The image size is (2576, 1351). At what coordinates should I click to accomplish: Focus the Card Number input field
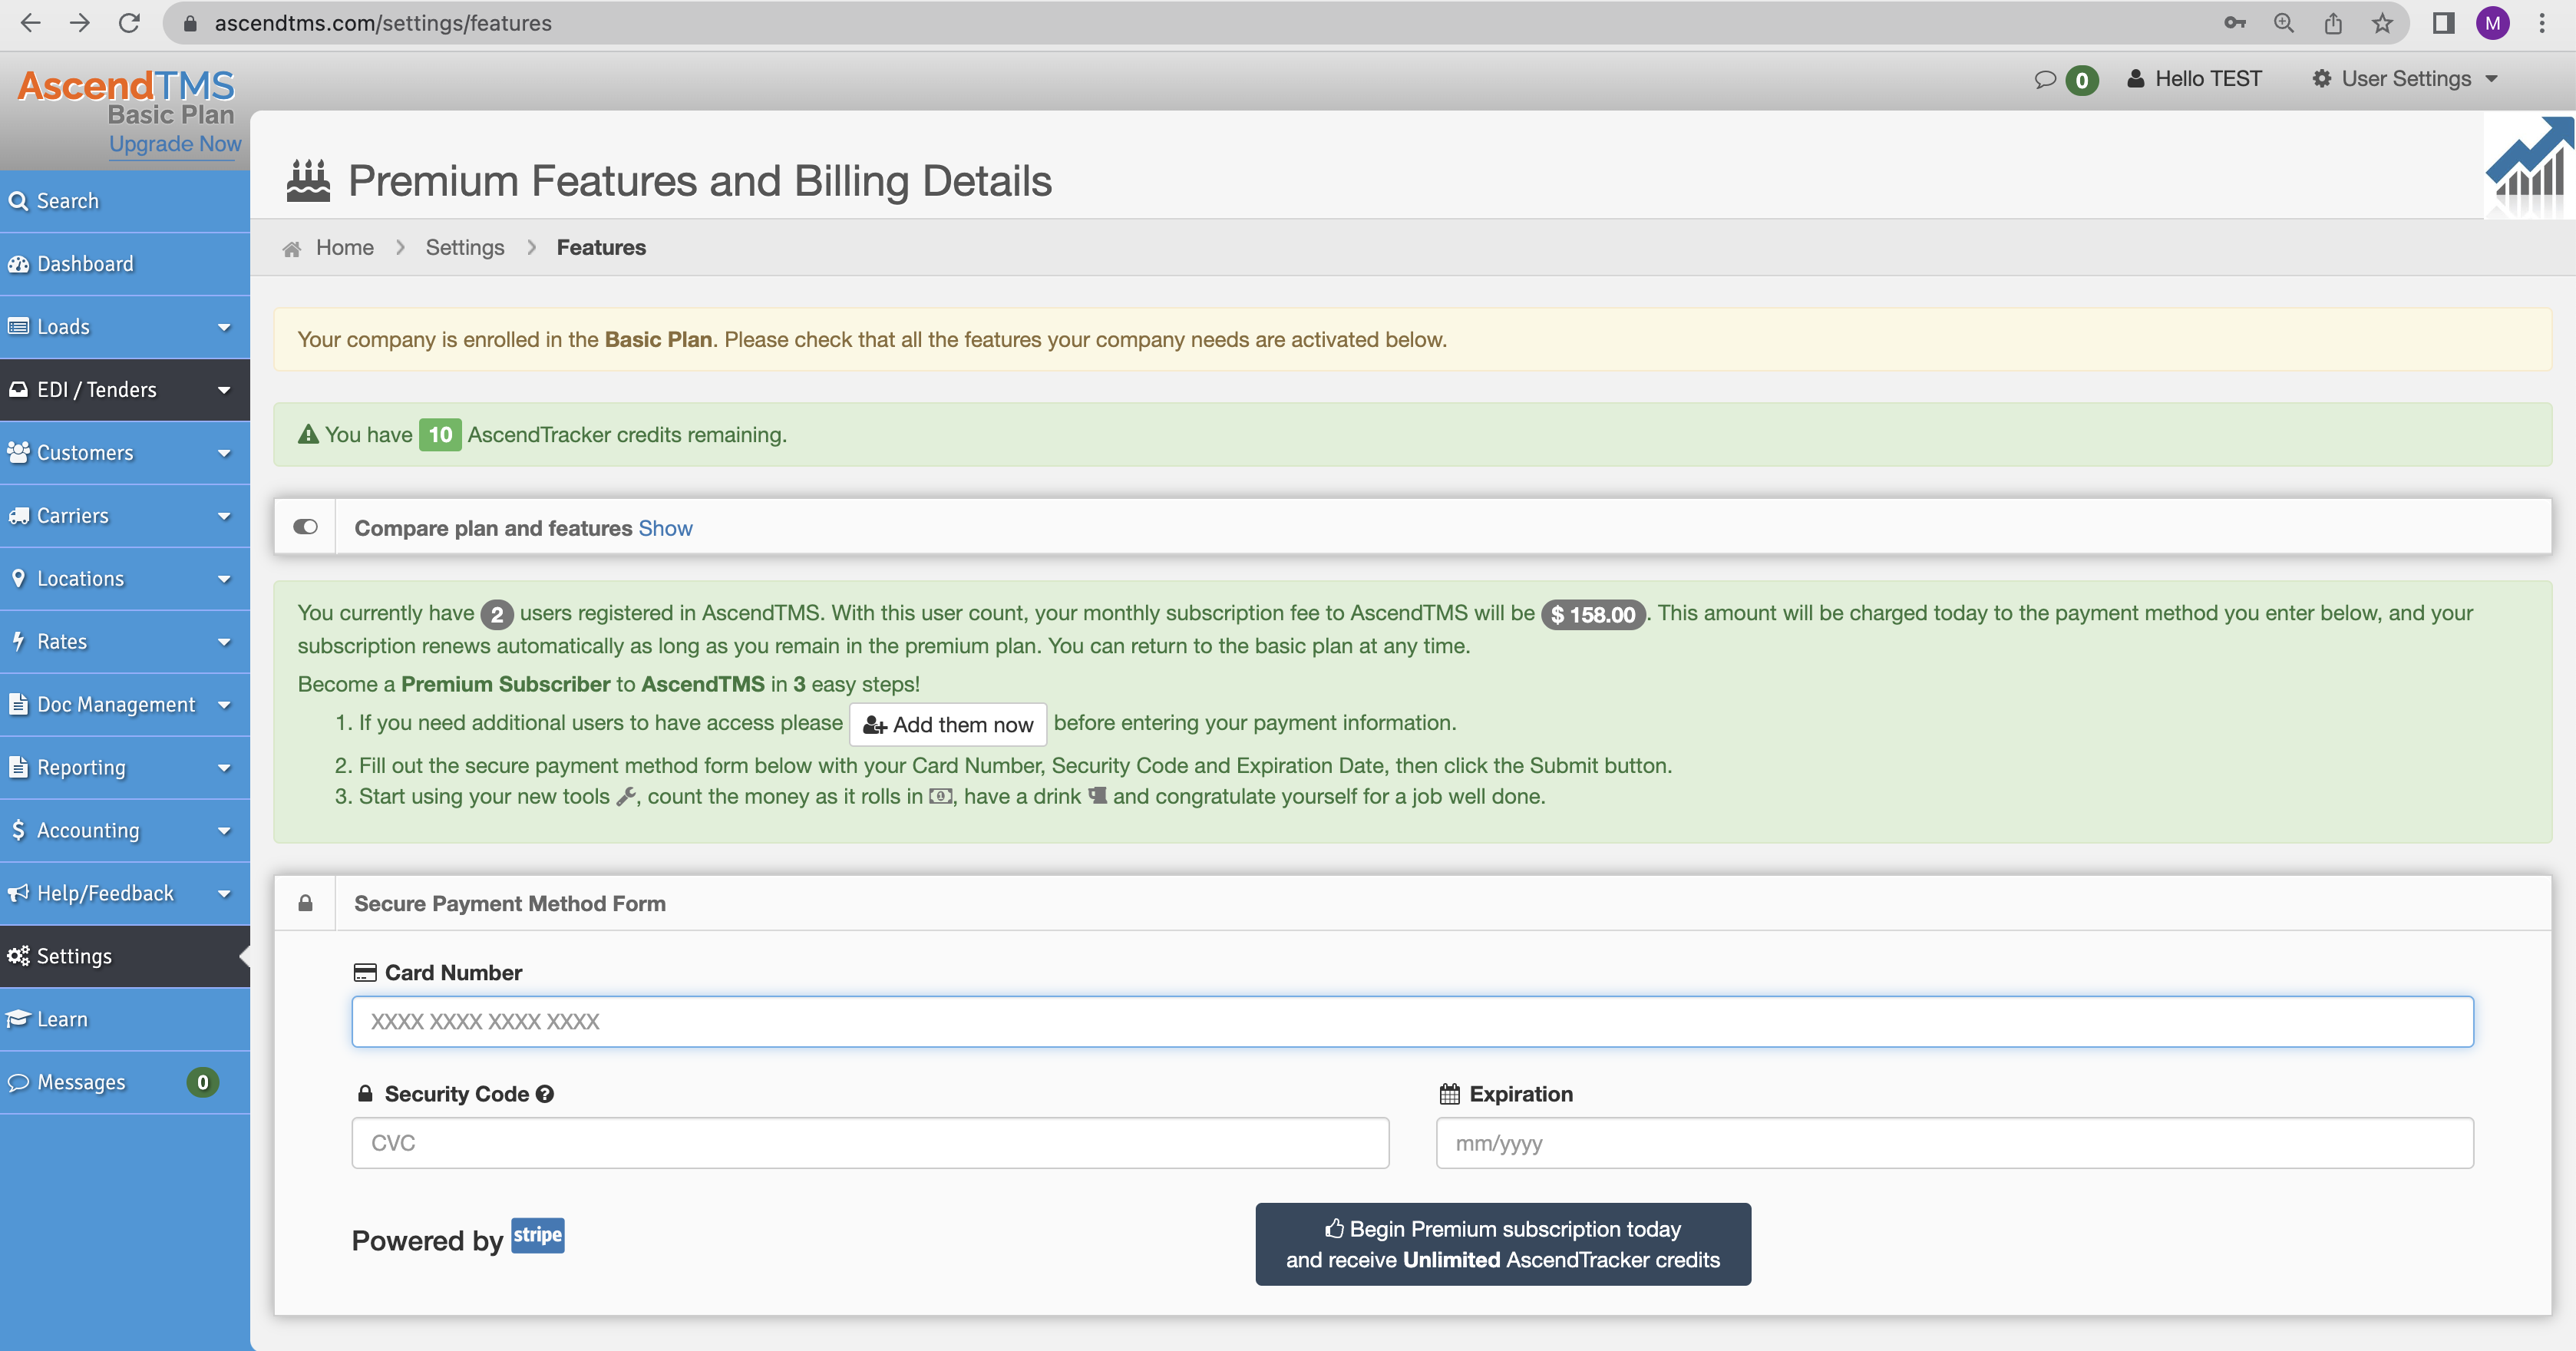tap(1412, 1022)
